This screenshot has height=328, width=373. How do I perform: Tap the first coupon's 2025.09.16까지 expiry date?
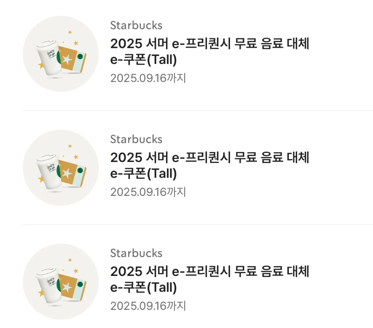pos(148,78)
